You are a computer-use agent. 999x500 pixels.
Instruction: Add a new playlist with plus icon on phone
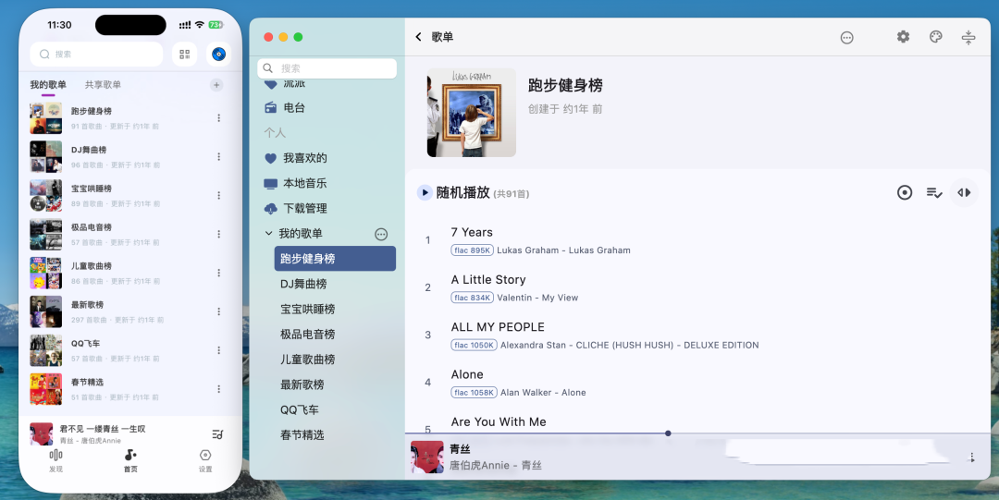click(216, 85)
